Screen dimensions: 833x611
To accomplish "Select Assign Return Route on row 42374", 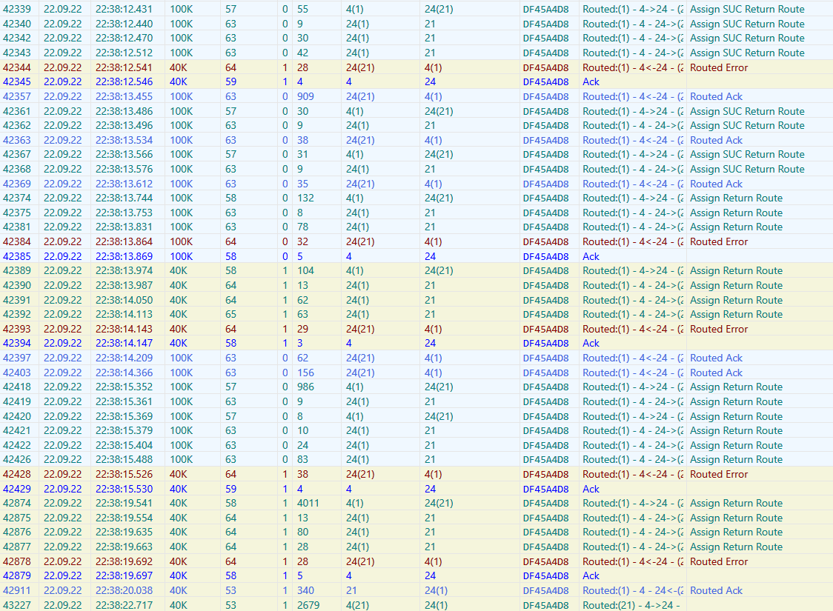I will (737, 198).
